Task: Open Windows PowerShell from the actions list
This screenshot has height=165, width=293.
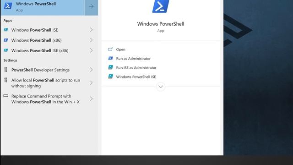Action: pyautogui.click(x=121, y=49)
